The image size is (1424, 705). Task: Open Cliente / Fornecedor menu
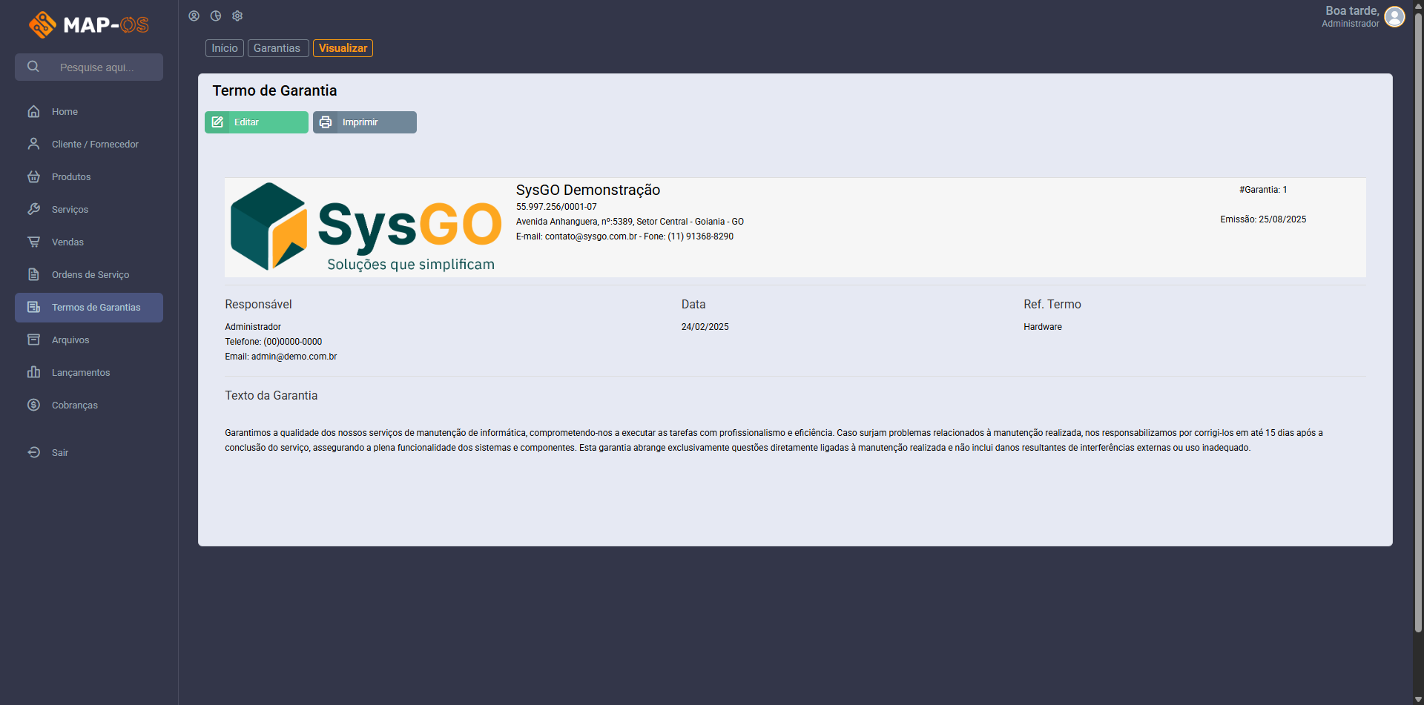coord(89,144)
